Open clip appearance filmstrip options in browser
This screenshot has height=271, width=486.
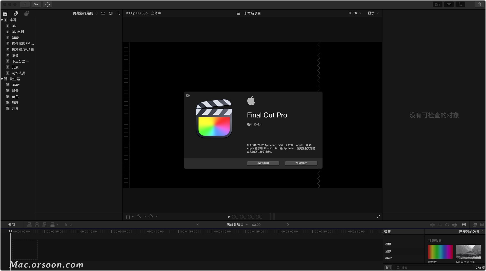[x=111, y=13]
